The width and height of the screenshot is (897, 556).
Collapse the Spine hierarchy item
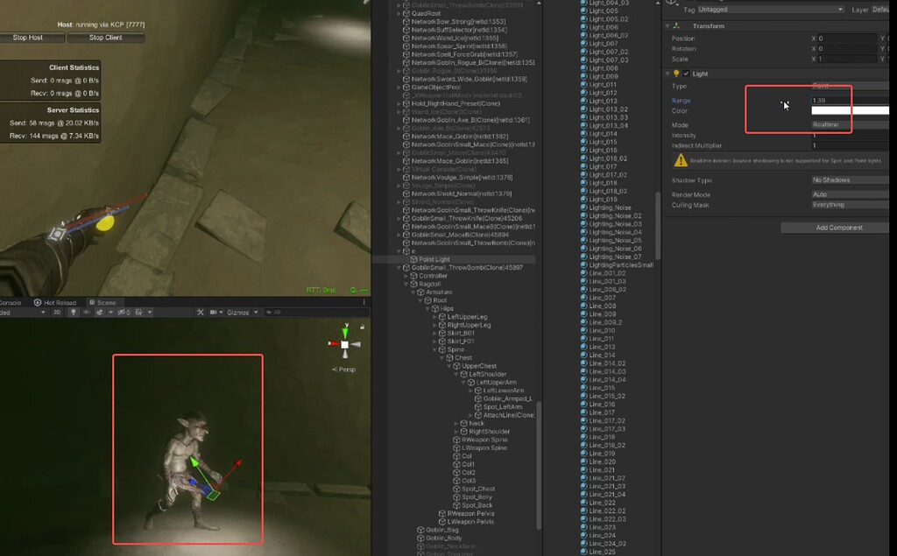point(435,349)
